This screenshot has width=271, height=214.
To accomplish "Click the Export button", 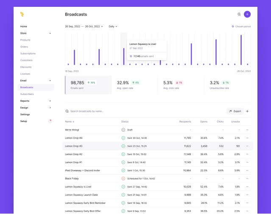I will 235,111.
